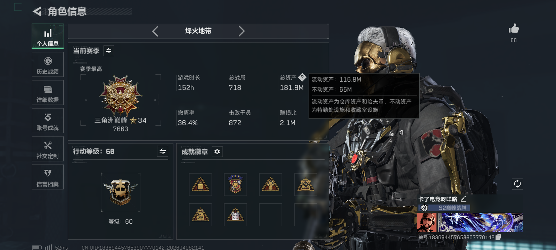
Task: Click the back arrow beside 角色信息
Action: (x=37, y=11)
